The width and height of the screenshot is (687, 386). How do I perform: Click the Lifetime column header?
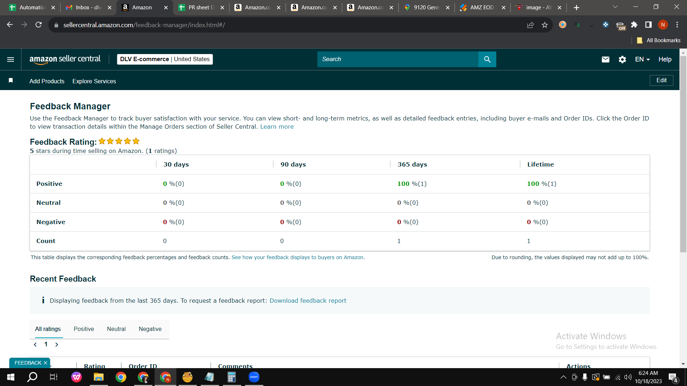pos(540,164)
